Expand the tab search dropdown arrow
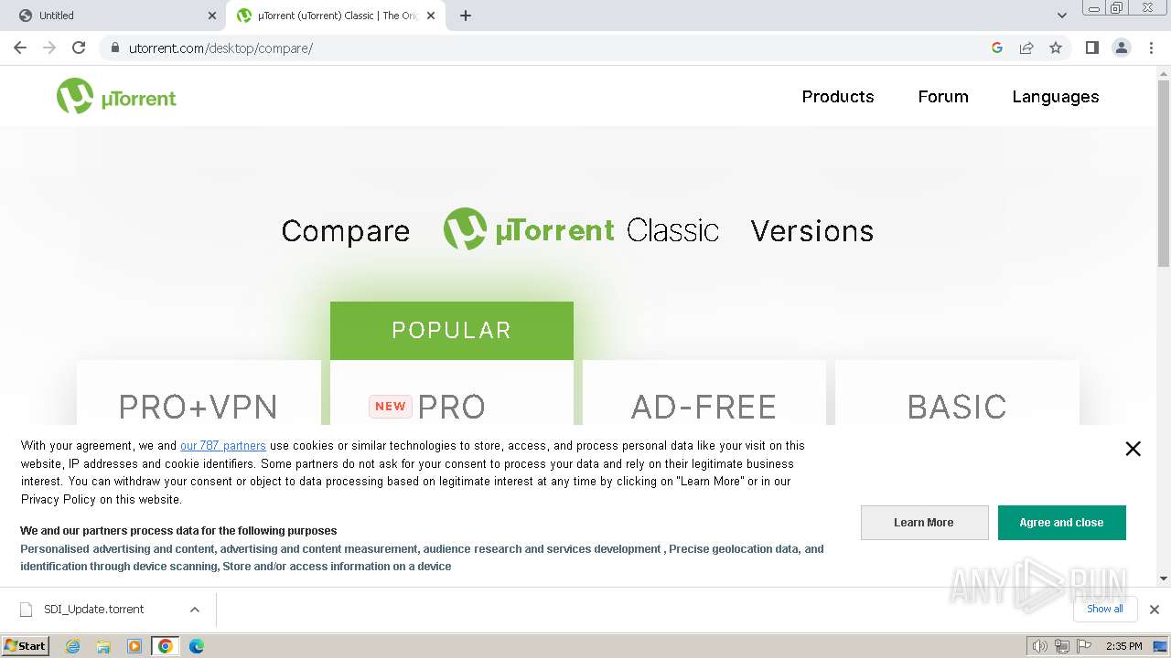 (1061, 16)
